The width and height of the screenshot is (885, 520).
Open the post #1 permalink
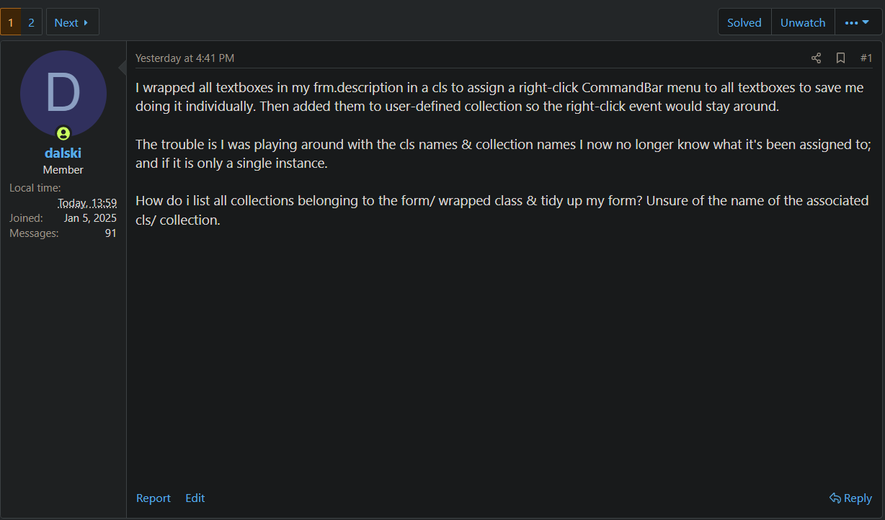tap(866, 58)
